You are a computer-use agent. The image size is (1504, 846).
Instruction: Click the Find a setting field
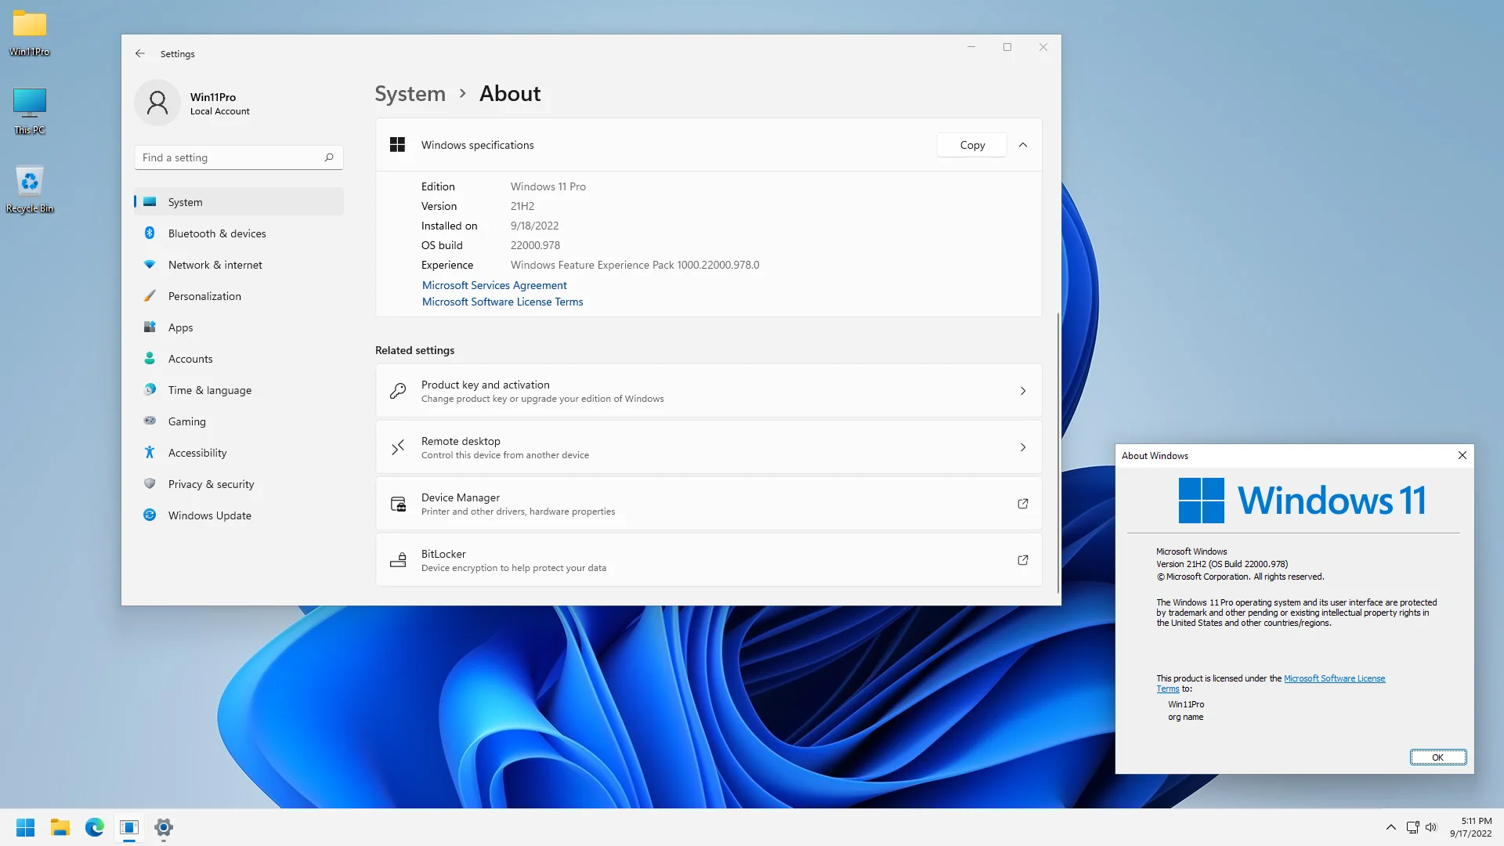[231, 157]
